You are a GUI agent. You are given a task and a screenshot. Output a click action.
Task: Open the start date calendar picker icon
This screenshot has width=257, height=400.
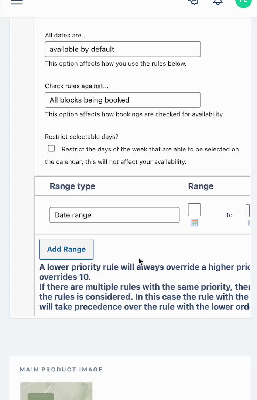[x=194, y=223]
